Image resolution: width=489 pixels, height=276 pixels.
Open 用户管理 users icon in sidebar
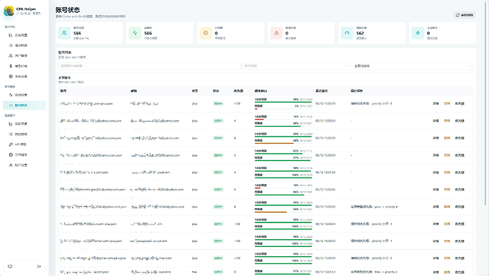11,56
